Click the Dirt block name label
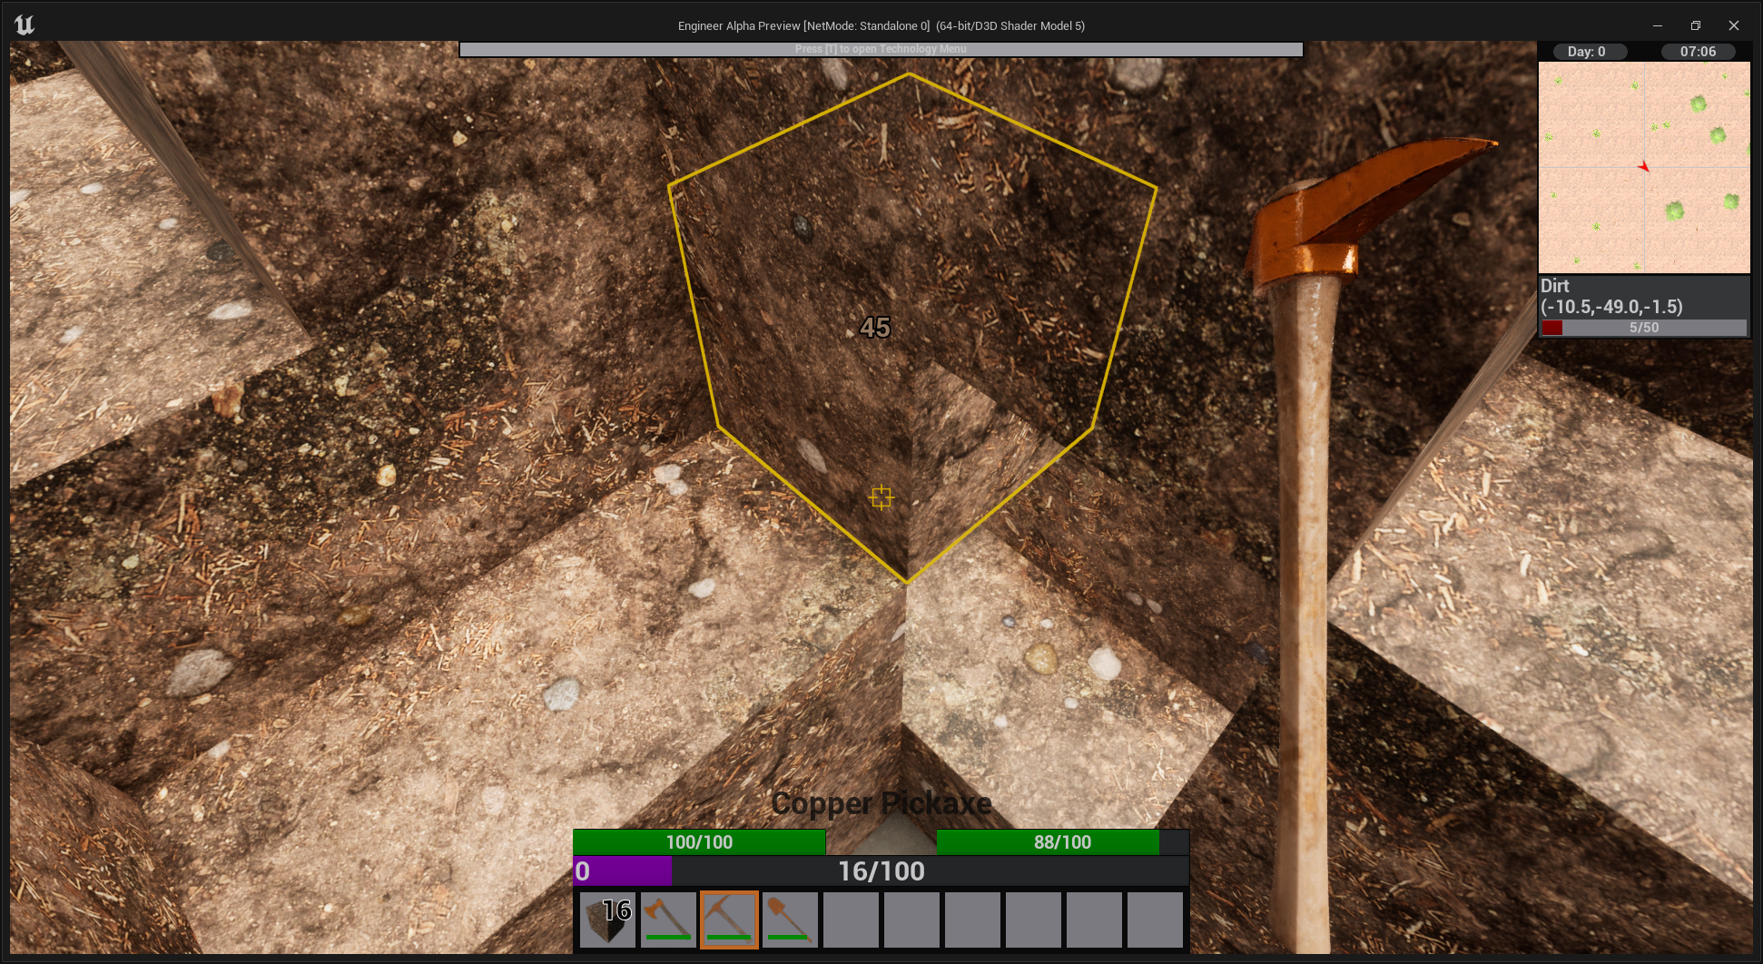Screen dimensions: 1763x964 pyautogui.click(x=1555, y=286)
